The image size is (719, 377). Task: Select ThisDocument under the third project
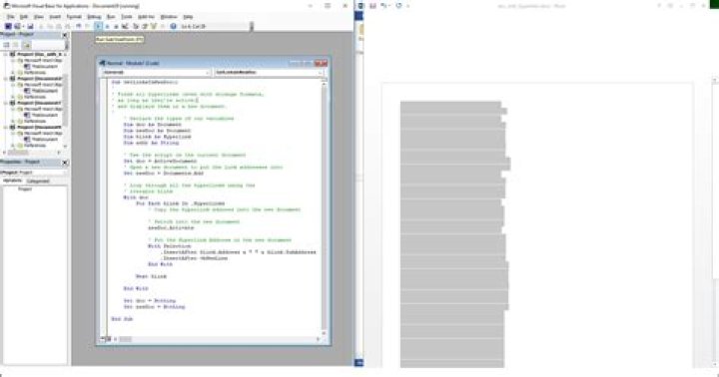coord(45,115)
